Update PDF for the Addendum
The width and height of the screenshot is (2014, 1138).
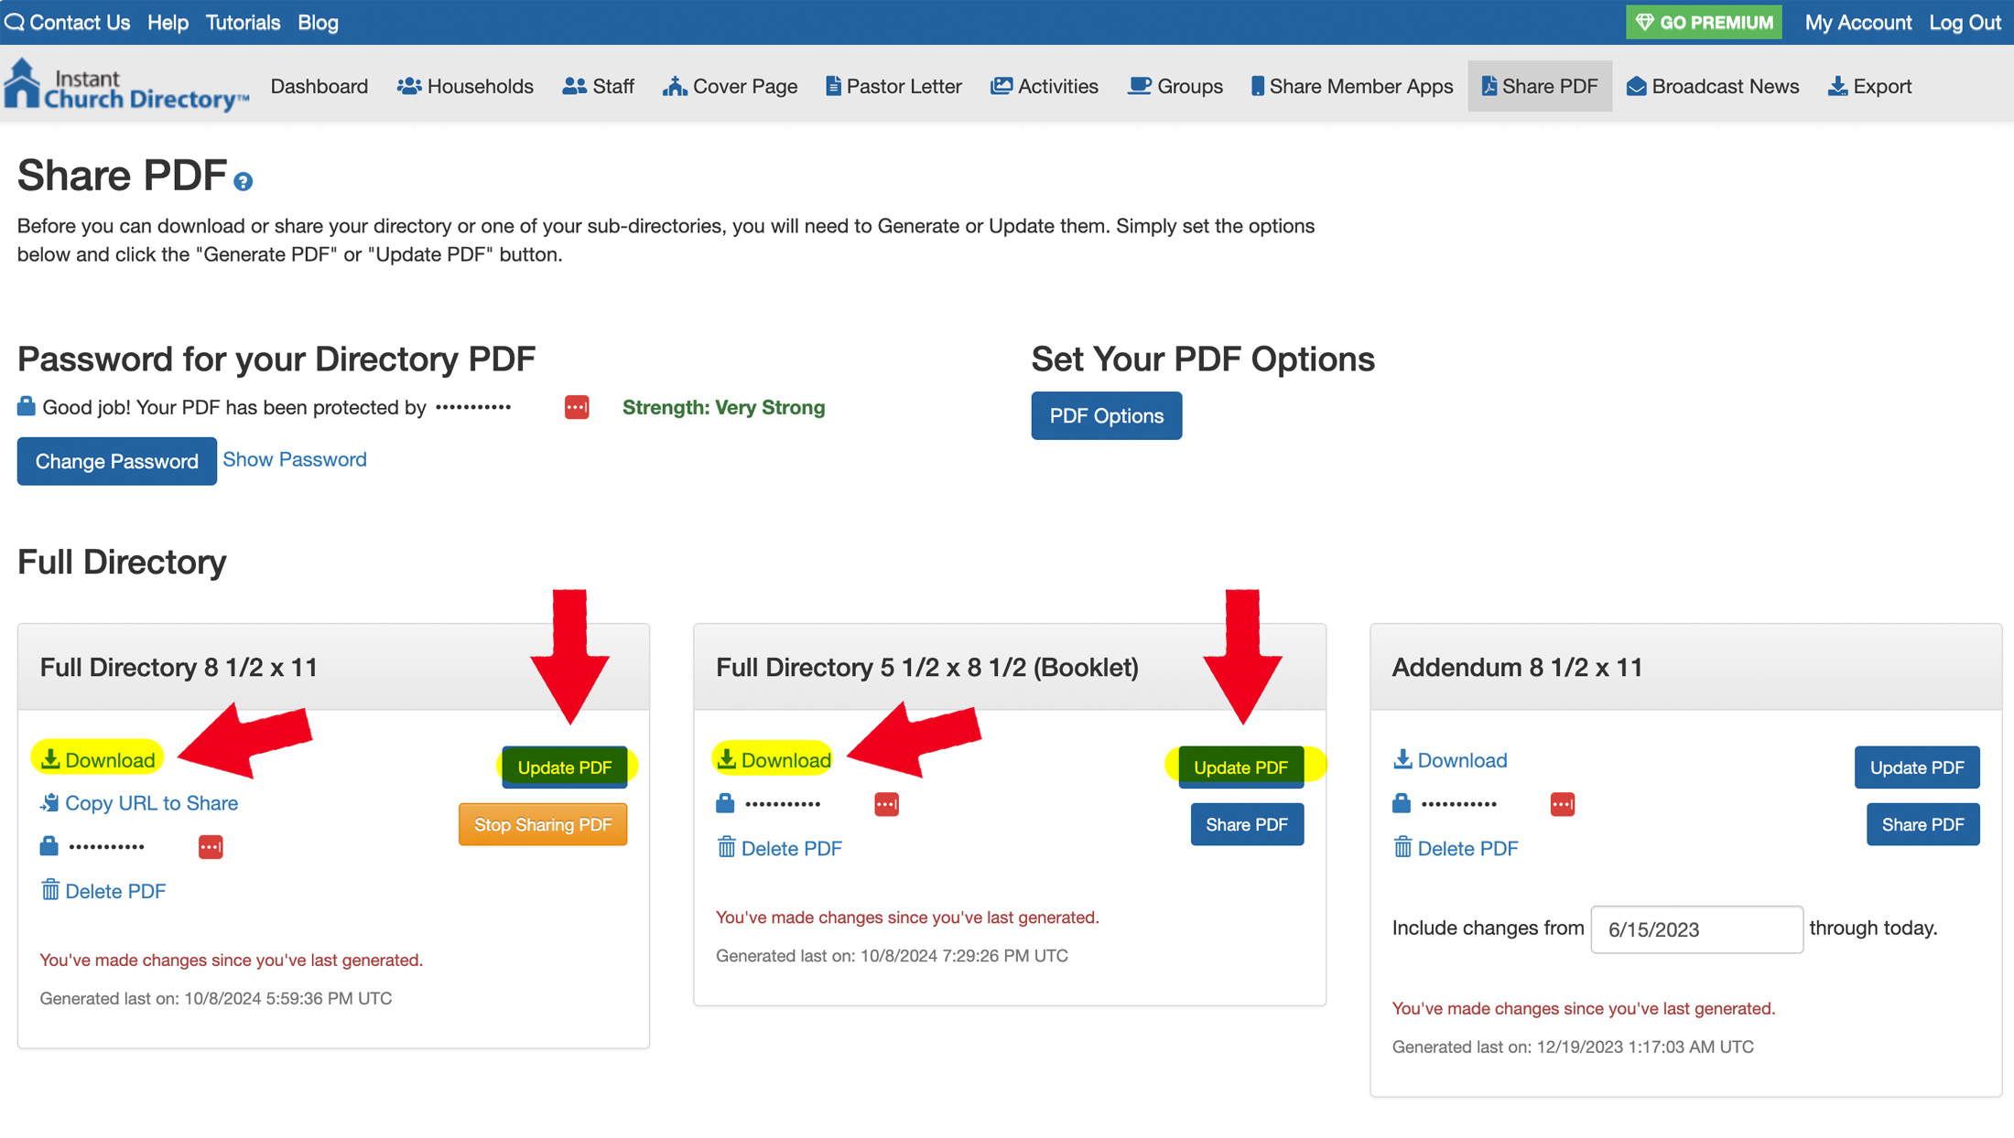(1917, 767)
